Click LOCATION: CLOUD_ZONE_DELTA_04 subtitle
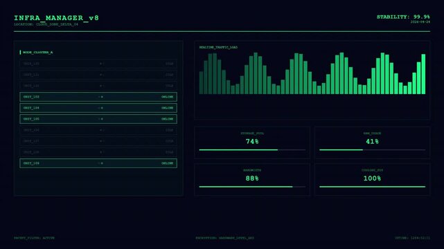The height and width of the screenshot is (249, 444). [46, 24]
